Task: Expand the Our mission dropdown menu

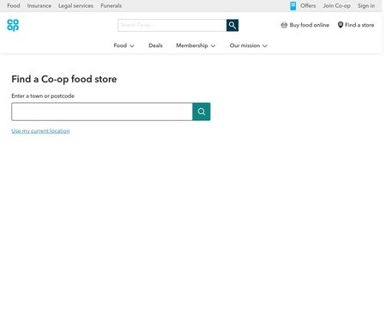Action: [x=248, y=45]
